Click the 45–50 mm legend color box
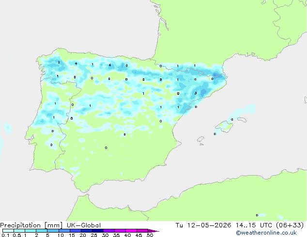The image size is (307, 237). click(x=142, y=231)
